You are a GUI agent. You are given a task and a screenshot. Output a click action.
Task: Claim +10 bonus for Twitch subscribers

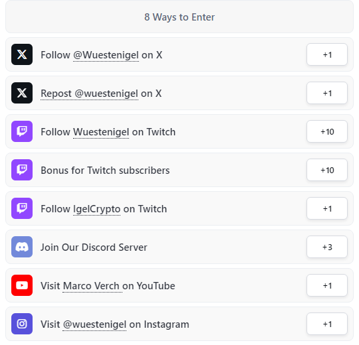[x=327, y=170]
